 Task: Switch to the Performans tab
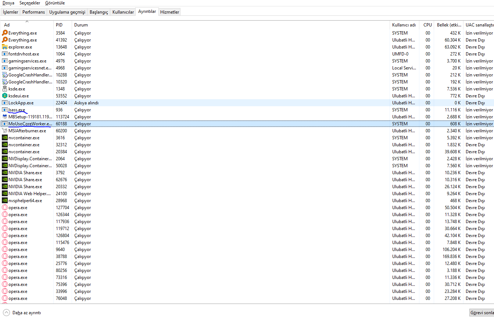coord(33,12)
